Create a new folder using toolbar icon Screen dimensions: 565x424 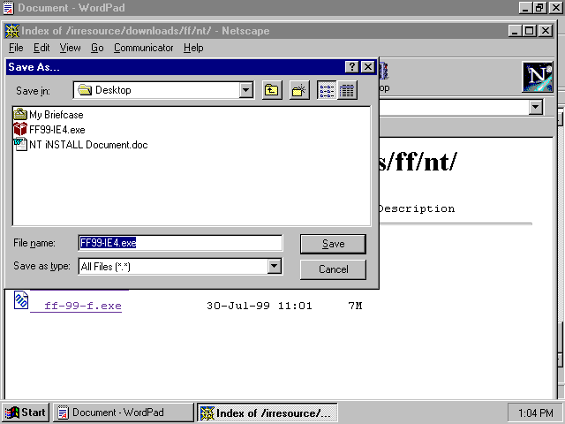[299, 90]
